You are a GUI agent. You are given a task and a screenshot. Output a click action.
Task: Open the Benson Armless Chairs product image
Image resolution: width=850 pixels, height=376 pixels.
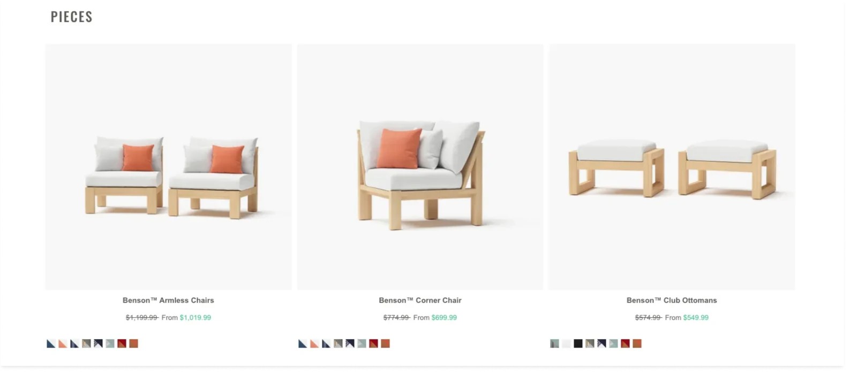click(x=169, y=167)
